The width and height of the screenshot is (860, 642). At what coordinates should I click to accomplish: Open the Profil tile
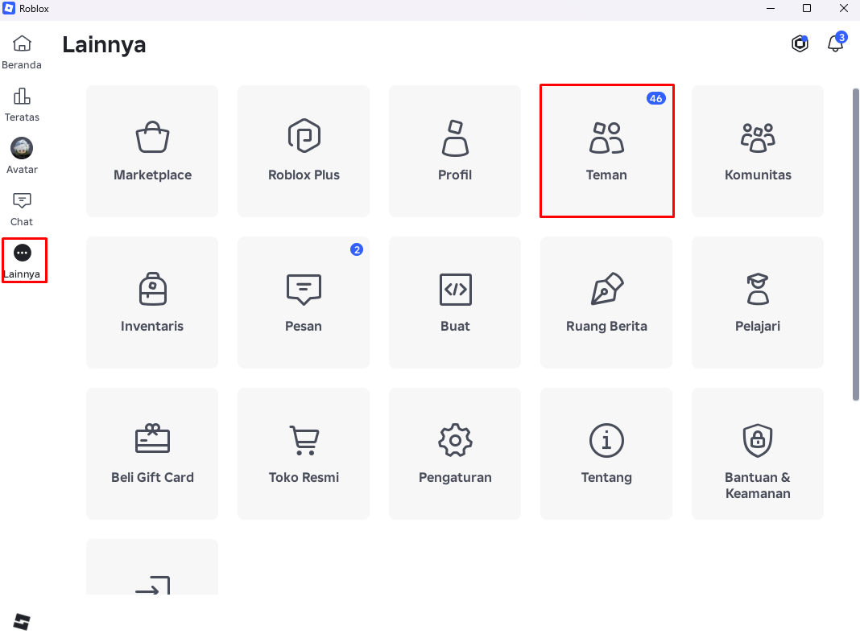click(455, 151)
